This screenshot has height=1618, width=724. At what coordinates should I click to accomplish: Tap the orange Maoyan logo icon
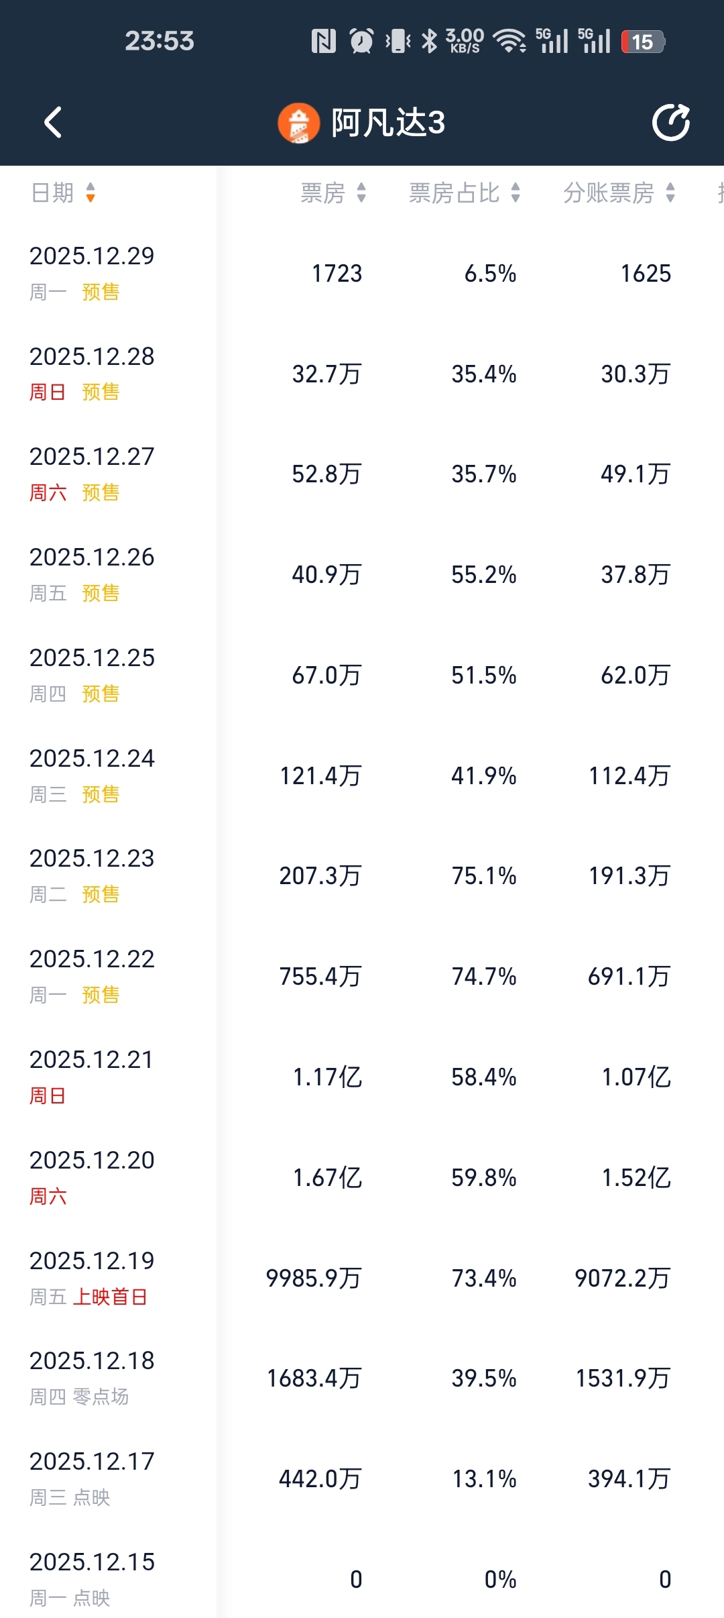click(298, 123)
